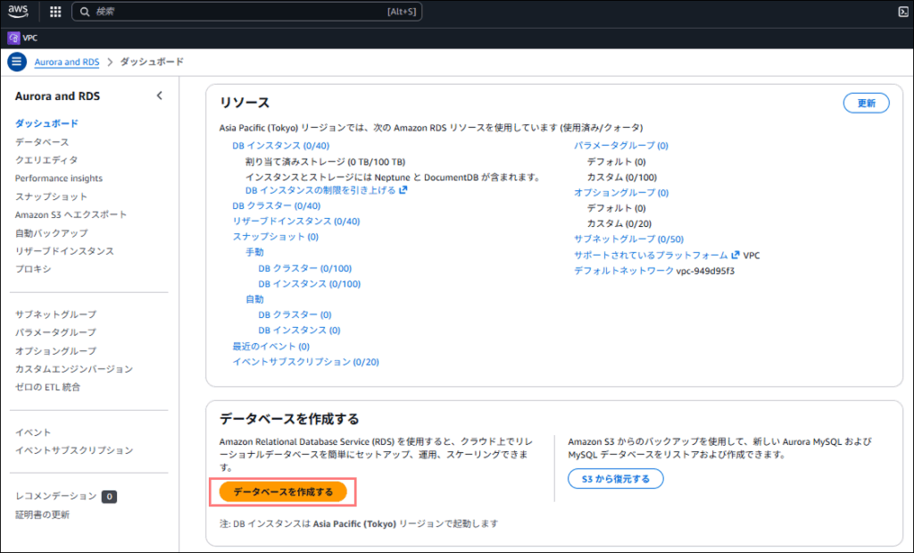Open the services grid menu icon
Image resolution: width=914 pixels, height=553 pixels.
pos(55,12)
